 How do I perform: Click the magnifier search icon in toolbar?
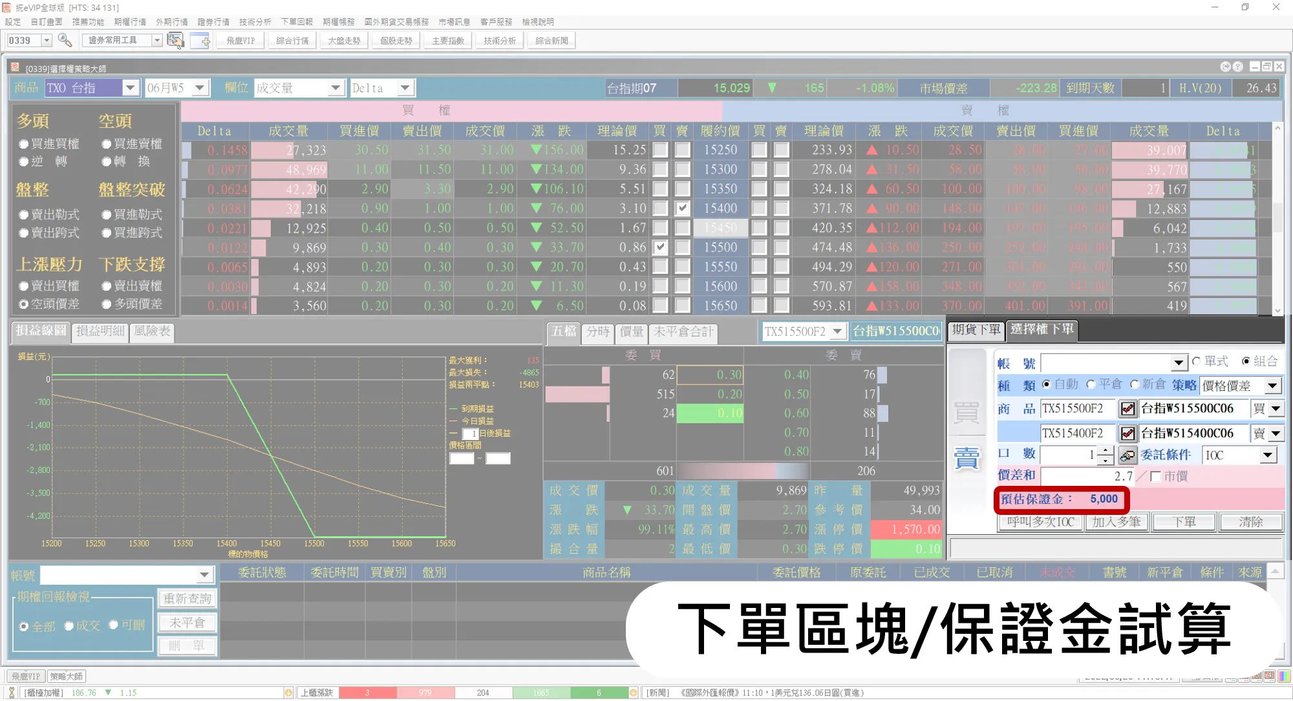[65, 40]
